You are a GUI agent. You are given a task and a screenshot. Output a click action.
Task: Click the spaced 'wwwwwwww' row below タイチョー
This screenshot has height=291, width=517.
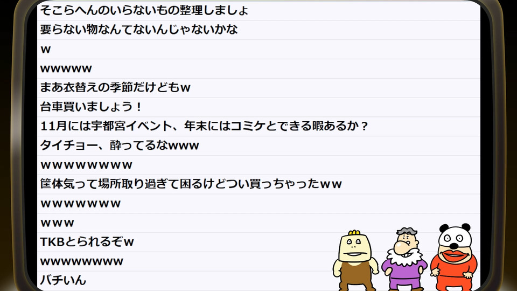pyautogui.click(x=258, y=165)
